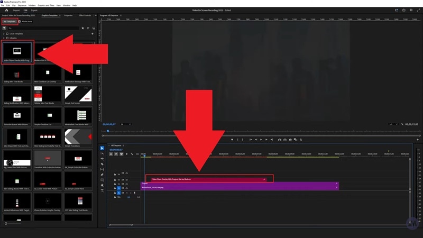Image resolution: width=423 pixels, height=238 pixels.
Task: Click the plus button editor in Program monitor
Action: point(418,140)
